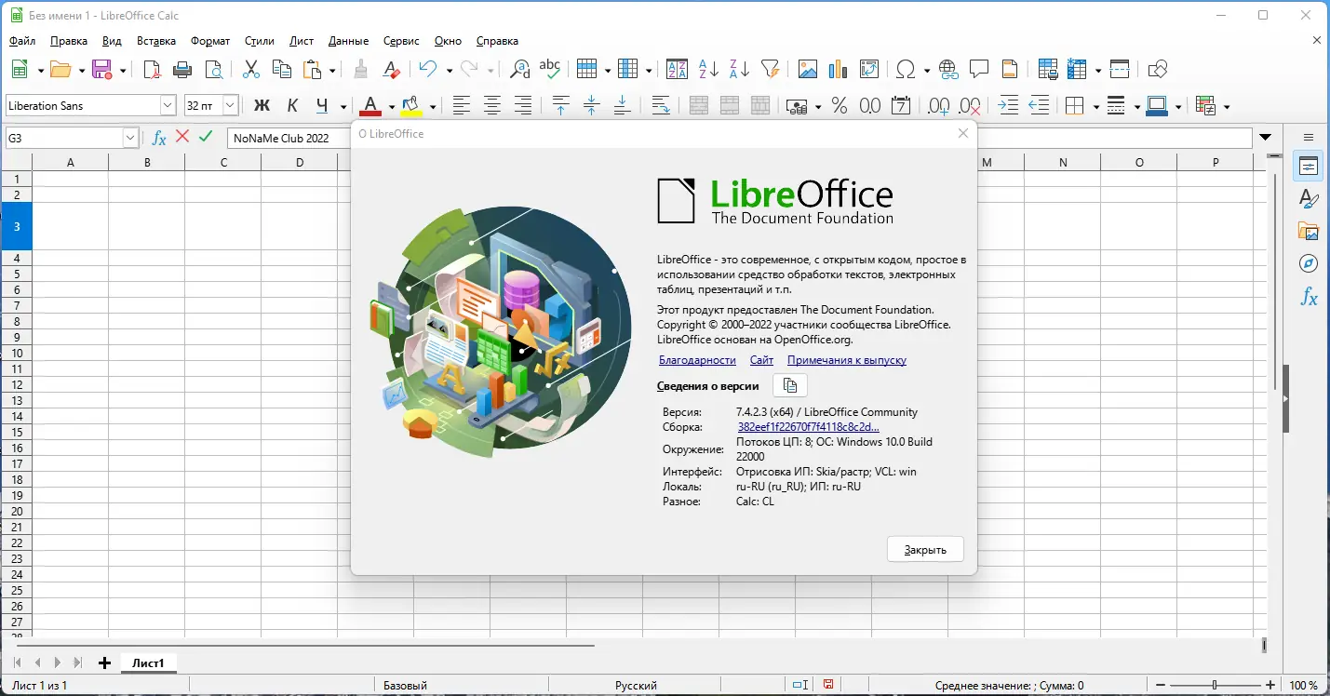Open the font color dropdown arrow
The image size is (1330, 696).
point(391,107)
